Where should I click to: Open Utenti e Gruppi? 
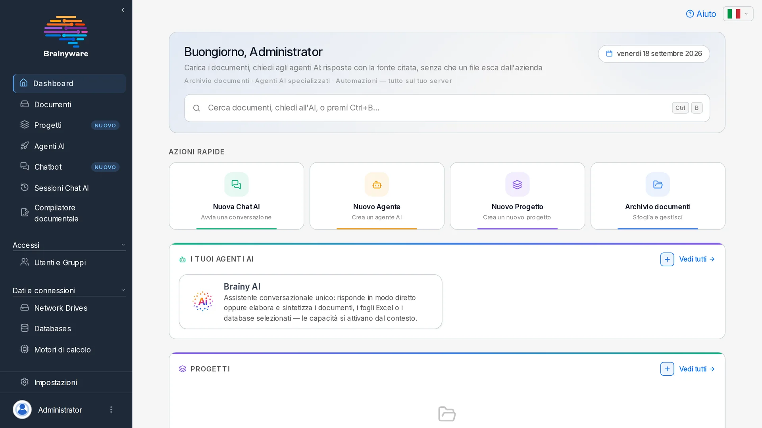(x=69, y=262)
